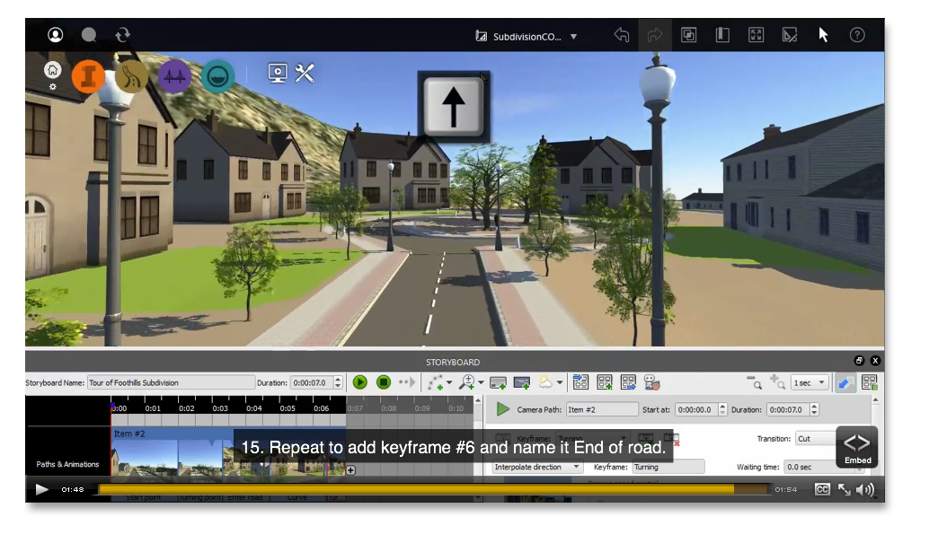Viewport: 929px width, 552px height.
Task: Toggle closed captions CC
Action: pos(822,489)
